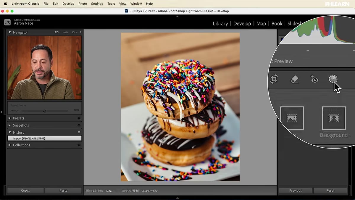This screenshot has height=200, width=355.
Task: Open the Window menu
Action: 136,4
